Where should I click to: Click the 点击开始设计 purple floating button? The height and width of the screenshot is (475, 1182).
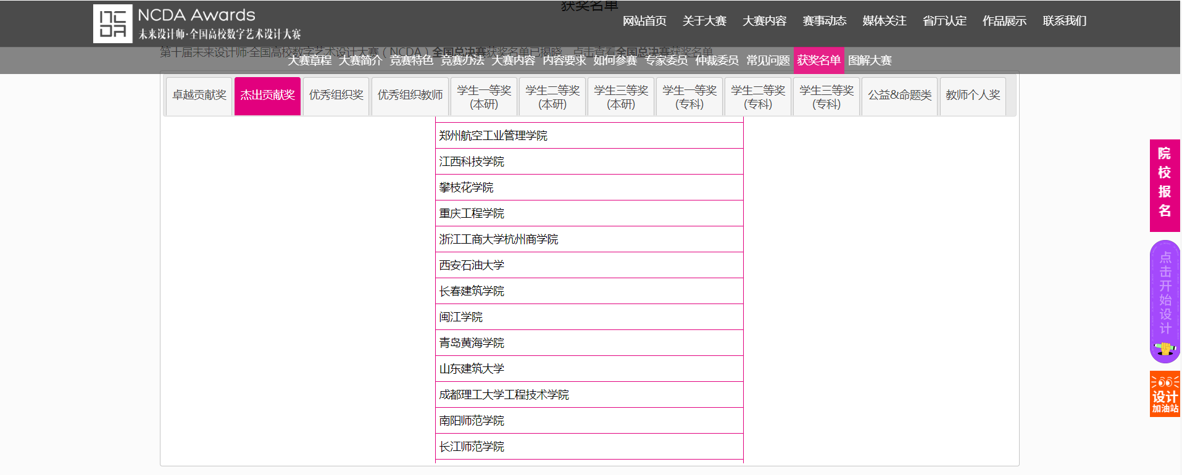point(1165,302)
